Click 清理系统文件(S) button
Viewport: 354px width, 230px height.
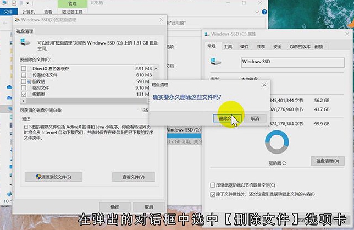53,177
